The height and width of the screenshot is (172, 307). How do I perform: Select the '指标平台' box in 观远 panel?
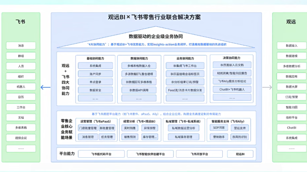[x=291, y=117]
